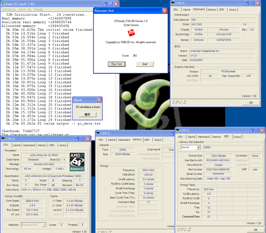This screenshot has width=266, height=233.
Task: Click the Cores count field in CPU window
Action: pos(61,225)
